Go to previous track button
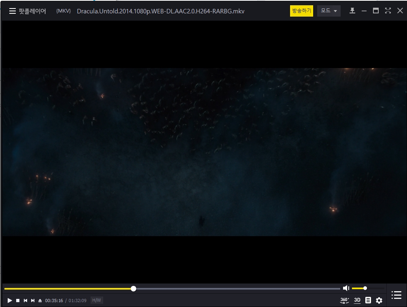Screen dimensions: 407x307 tap(25, 301)
